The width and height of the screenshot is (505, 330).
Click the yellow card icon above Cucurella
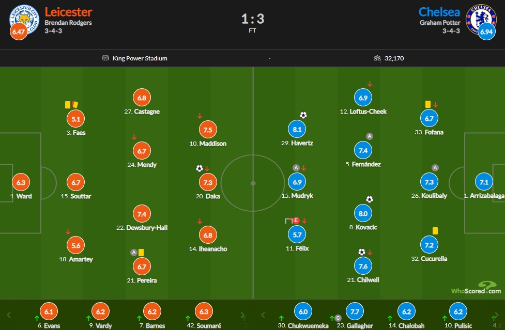(435, 231)
